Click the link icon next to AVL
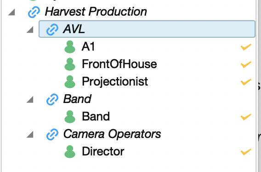Screen dimensions: 261x172 pos(52,29)
